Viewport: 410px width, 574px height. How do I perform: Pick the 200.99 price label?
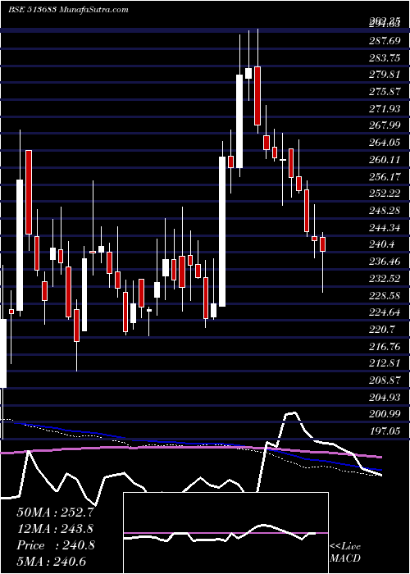385,414
